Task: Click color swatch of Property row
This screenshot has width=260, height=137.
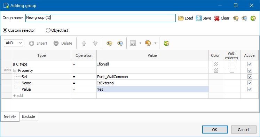Action: 216,70
